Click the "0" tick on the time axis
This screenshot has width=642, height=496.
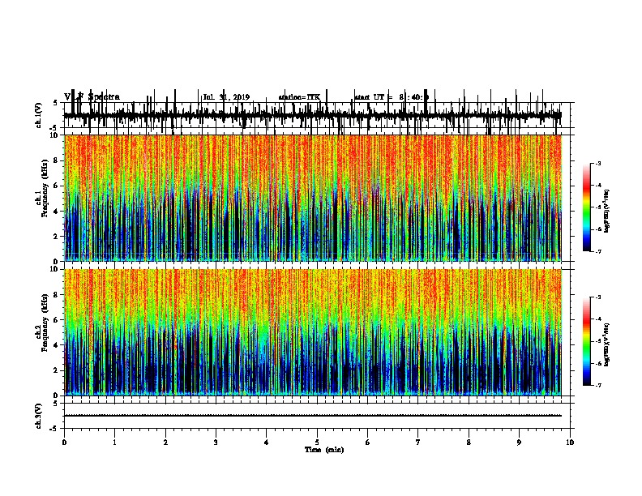coord(64,443)
